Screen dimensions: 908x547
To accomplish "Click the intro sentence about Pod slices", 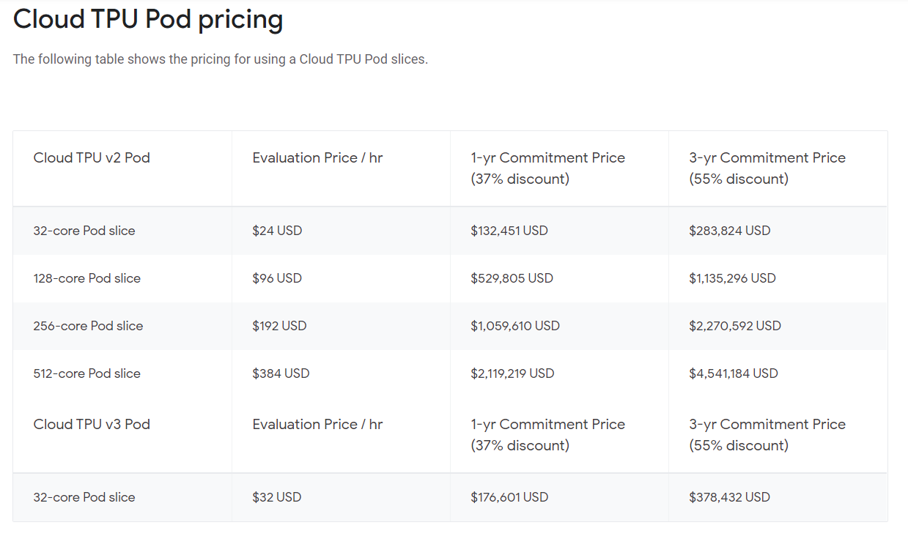I will [x=220, y=59].
